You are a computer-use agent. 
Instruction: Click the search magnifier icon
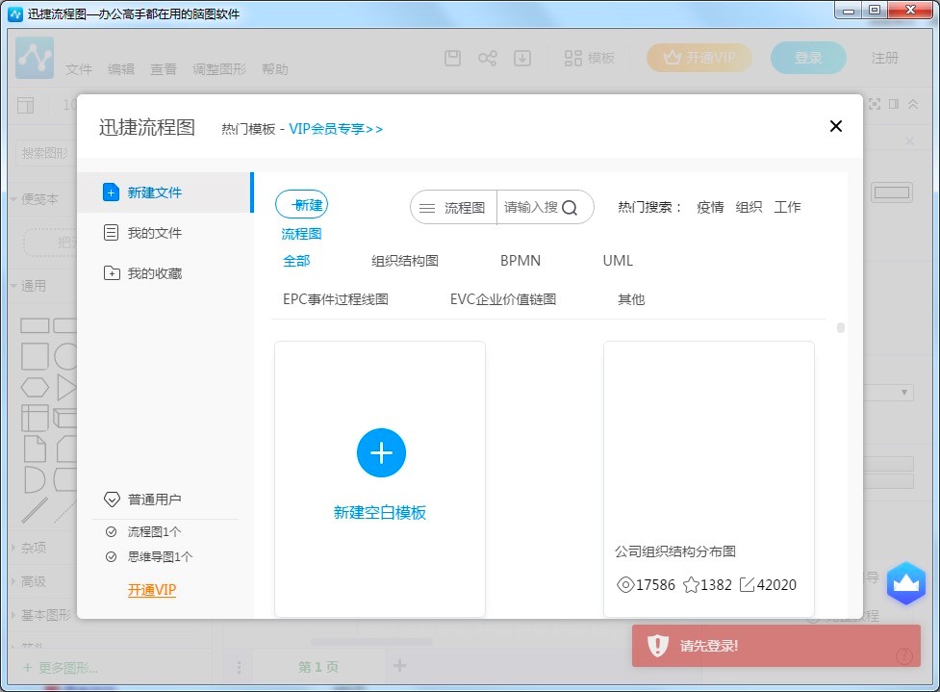(x=570, y=208)
